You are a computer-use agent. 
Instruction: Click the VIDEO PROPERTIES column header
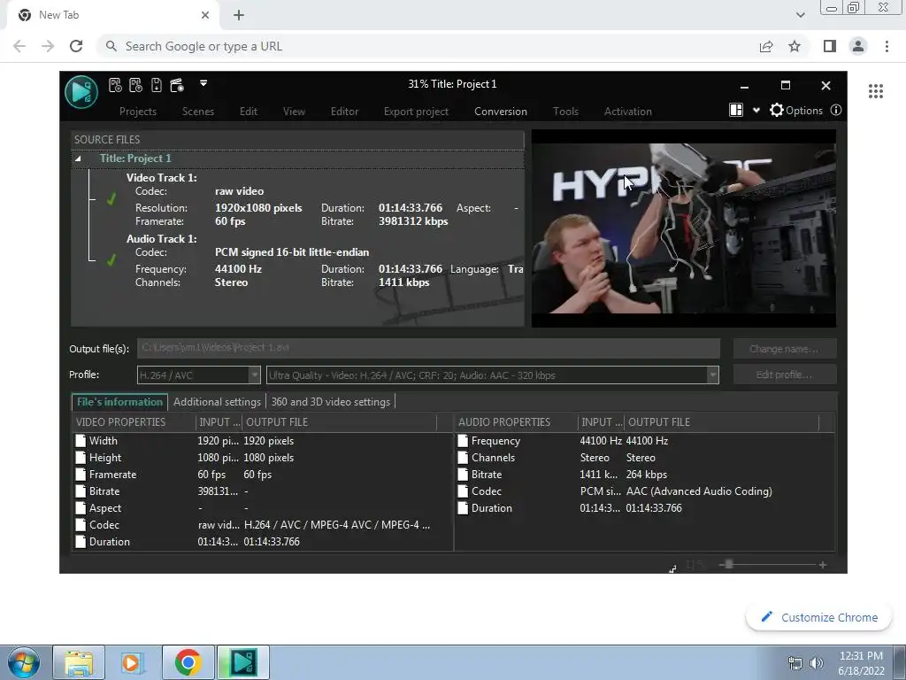pos(134,422)
